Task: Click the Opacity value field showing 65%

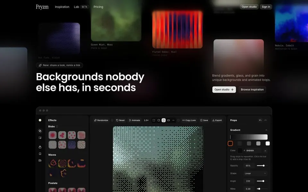Action: [248, 166]
